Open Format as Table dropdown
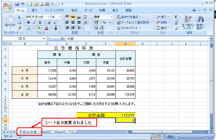Screen dimensions: 216x140 coord(134,23)
